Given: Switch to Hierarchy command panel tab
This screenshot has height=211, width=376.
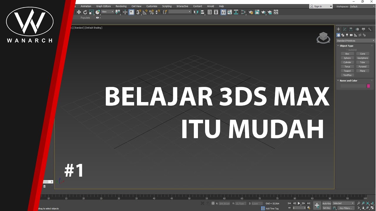Looking at the screenshot, I should pos(351,29).
